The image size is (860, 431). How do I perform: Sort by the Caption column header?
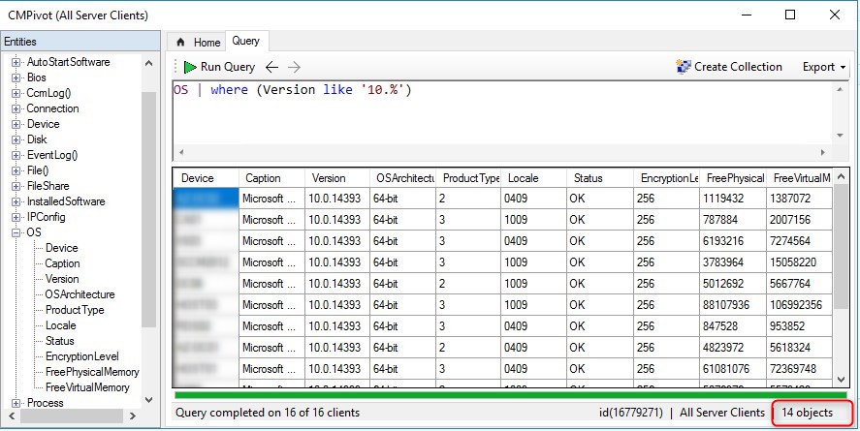tap(271, 178)
